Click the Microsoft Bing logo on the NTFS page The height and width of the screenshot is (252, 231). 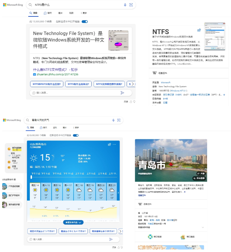tap(13, 5)
